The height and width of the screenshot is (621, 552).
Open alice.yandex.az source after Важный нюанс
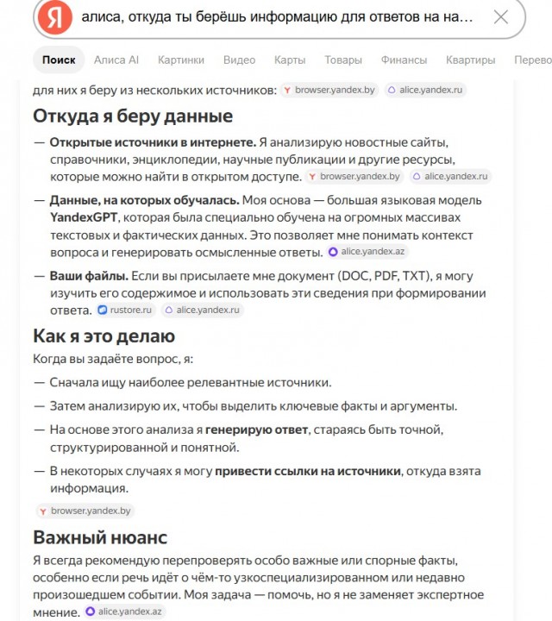click(124, 612)
